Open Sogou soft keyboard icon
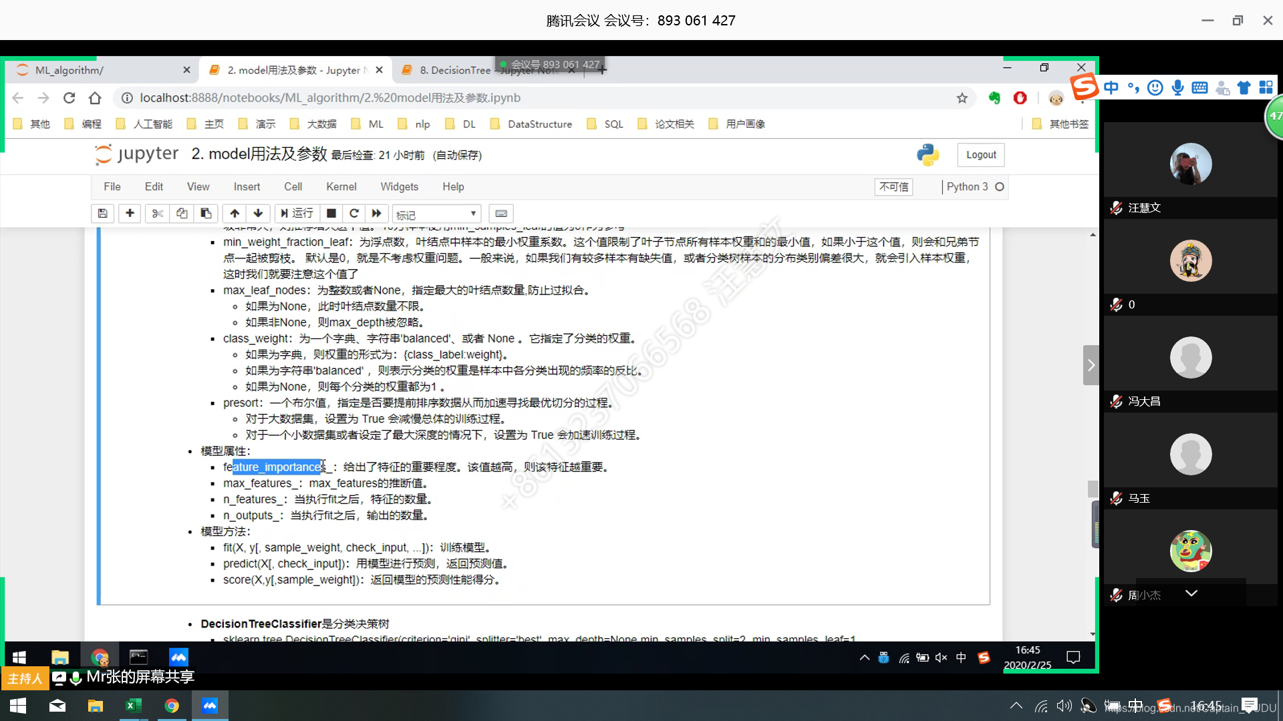Viewport: 1283px width, 721px height. tap(1199, 87)
